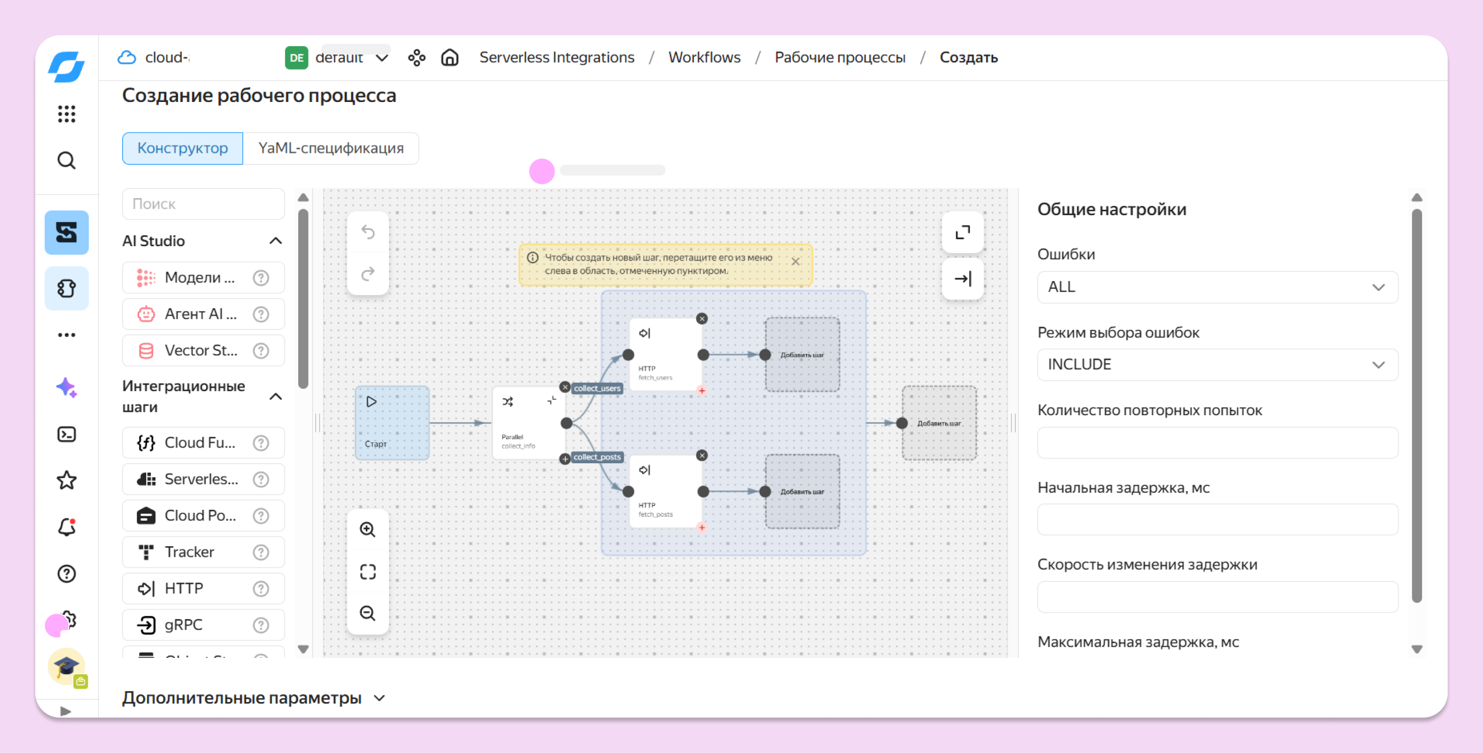Viewport: 1483px width, 753px height.
Task: Open favorites star icon in sidebar
Action: [66, 480]
